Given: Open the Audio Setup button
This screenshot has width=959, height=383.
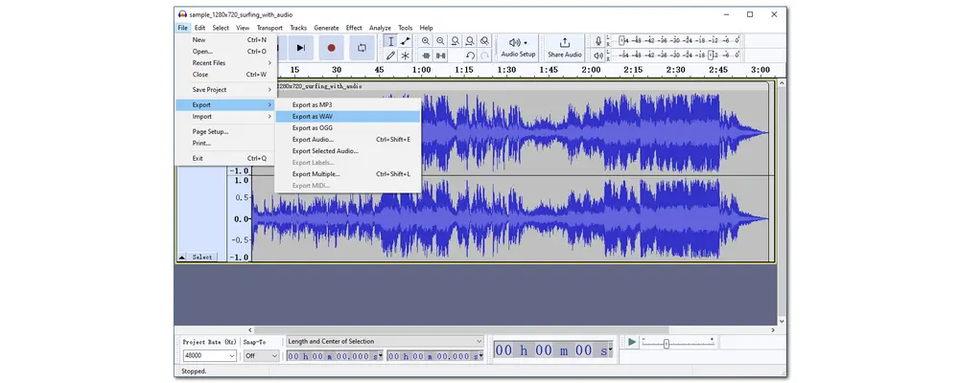Looking at the screenshot, I should pos(518,48).
